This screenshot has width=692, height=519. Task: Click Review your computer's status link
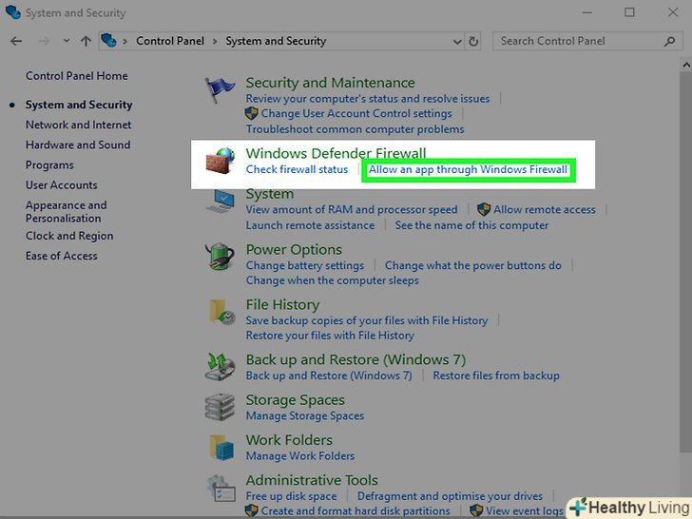tap(368, 99)
